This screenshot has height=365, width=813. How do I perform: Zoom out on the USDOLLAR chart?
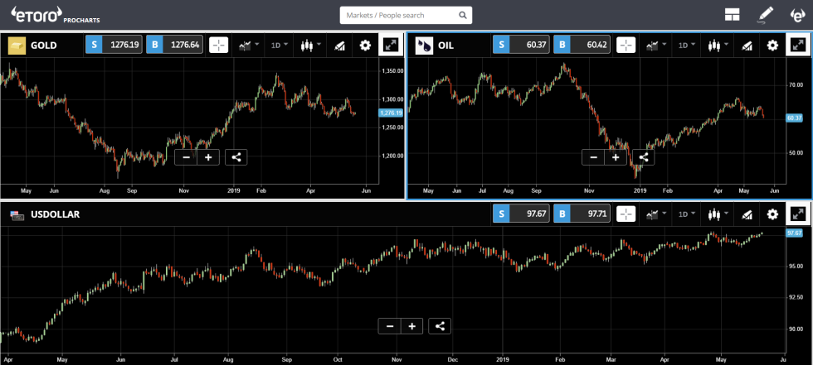(389, 326)
